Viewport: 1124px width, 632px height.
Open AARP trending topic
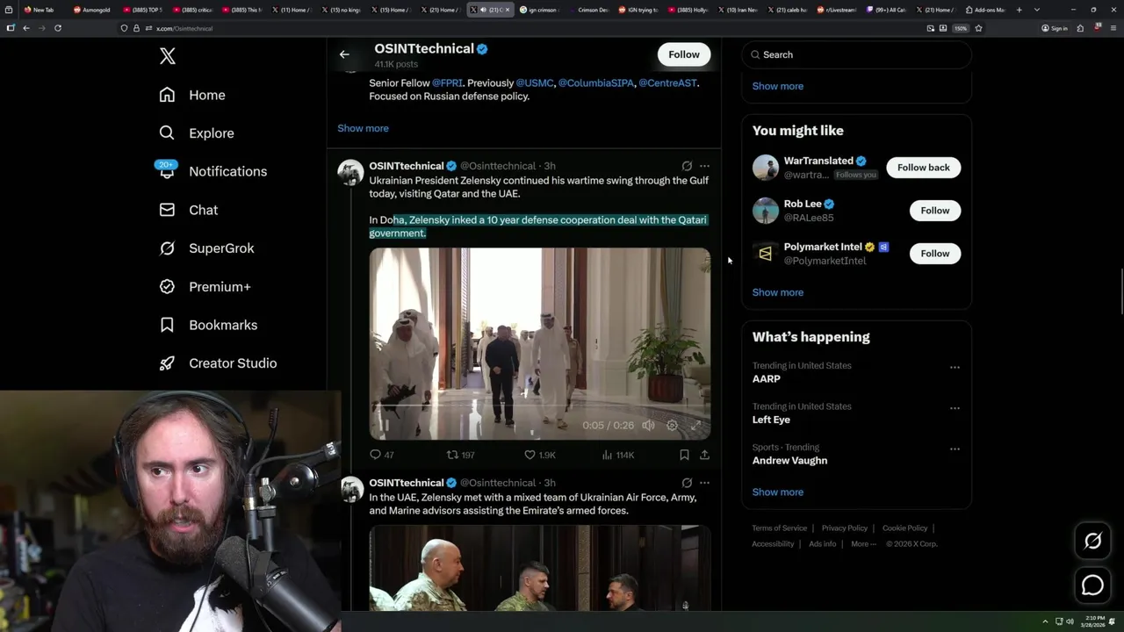(767, 378)
